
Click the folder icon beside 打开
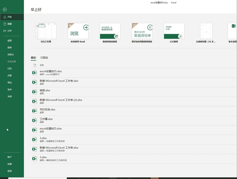(x=5, y=31)
